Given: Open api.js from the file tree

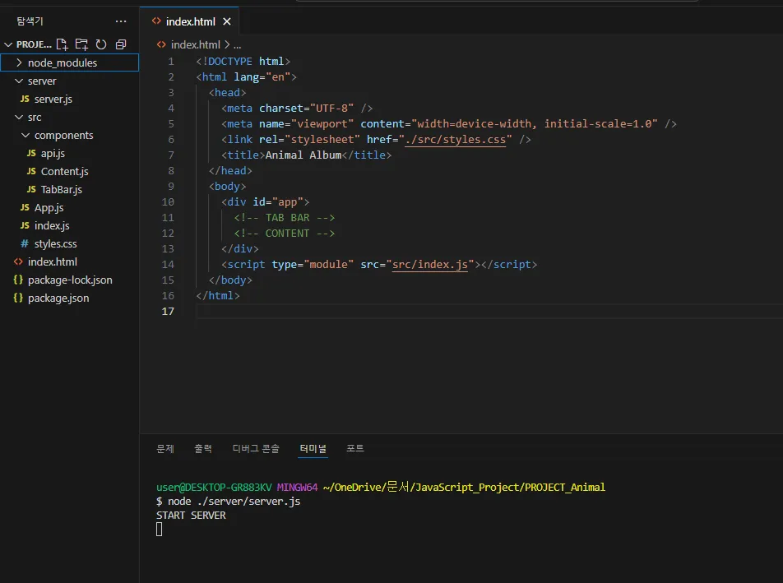Looking at the screenshot, I should pos(53,153).
